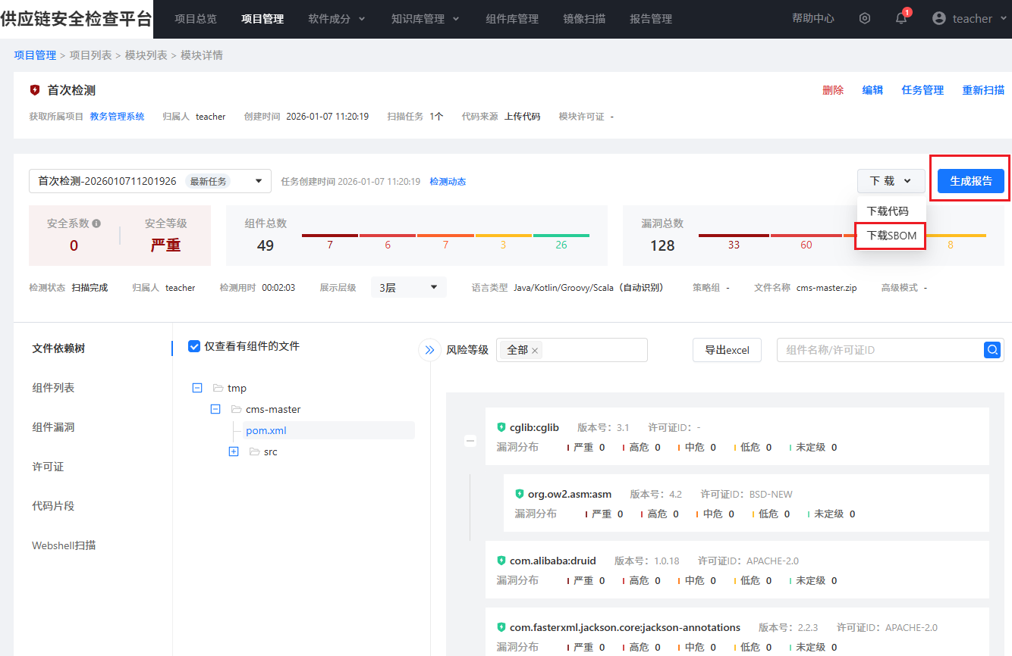Focus the 组件名称/许可证ID search field
The height and width of the screenshot is (656, 1012).
880,350
